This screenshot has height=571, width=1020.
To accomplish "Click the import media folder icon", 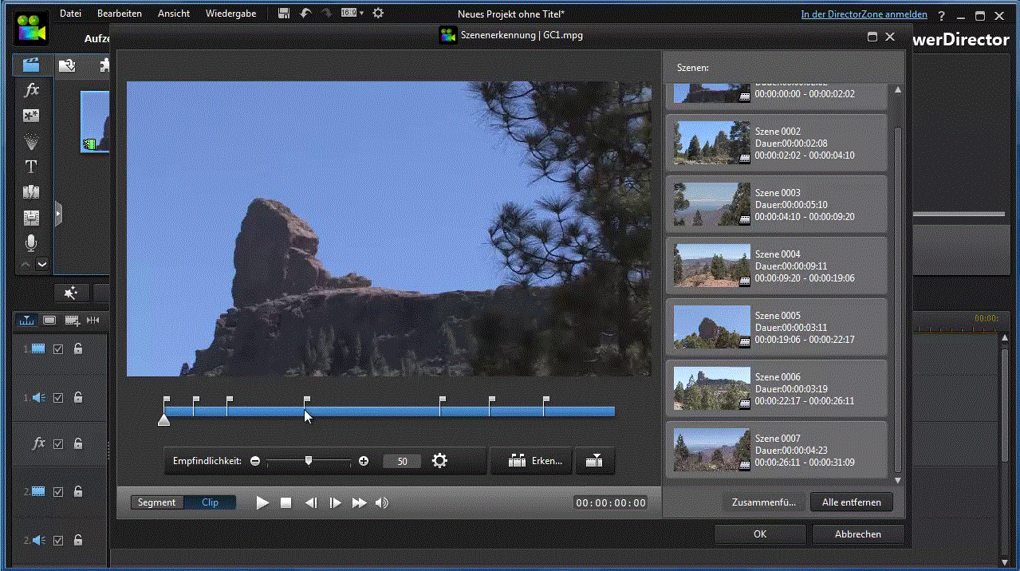I will (68, 65).
